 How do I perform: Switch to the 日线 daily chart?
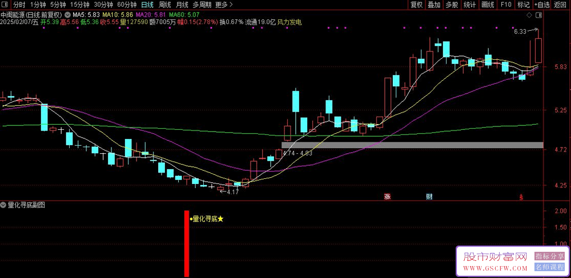(x=147, y=5)
